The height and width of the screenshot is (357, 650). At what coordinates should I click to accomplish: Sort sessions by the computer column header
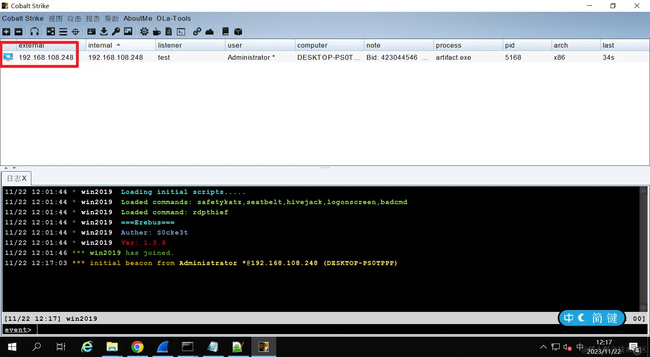click(x=329, y=45)
